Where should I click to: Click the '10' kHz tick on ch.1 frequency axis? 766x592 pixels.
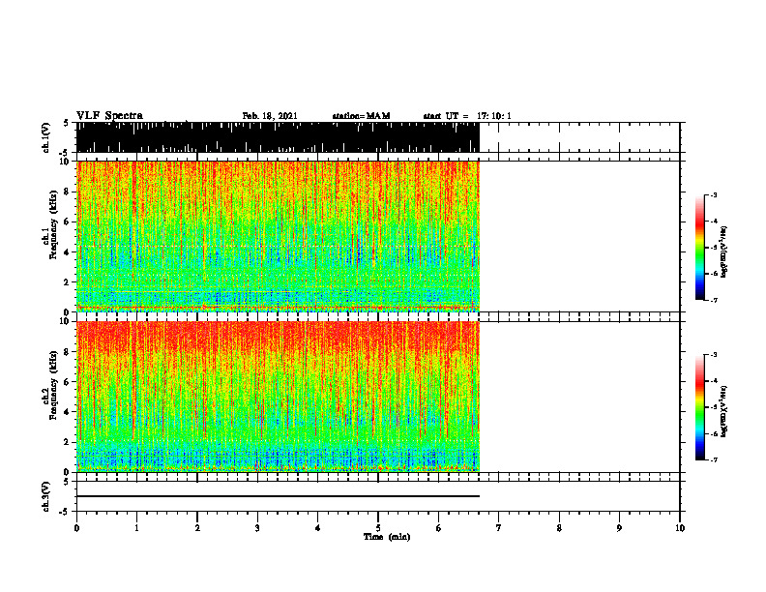[65, 162]
